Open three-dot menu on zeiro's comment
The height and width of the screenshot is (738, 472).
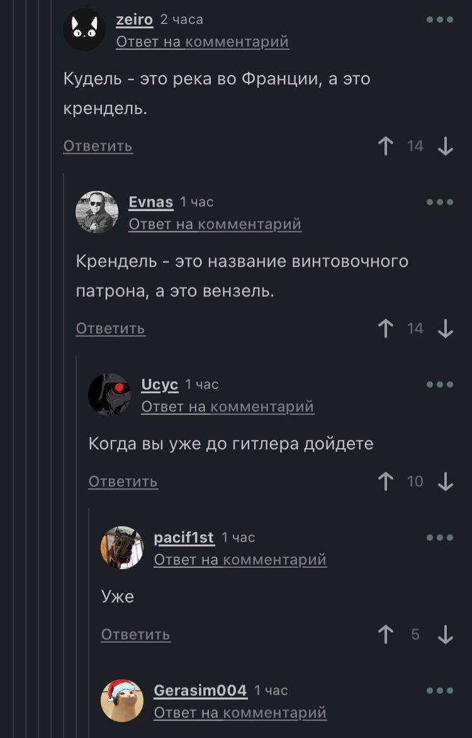click(440, 20)
